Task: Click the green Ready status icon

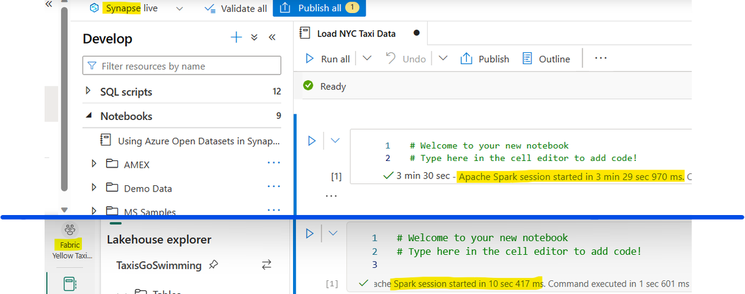Action: [307, 86]
